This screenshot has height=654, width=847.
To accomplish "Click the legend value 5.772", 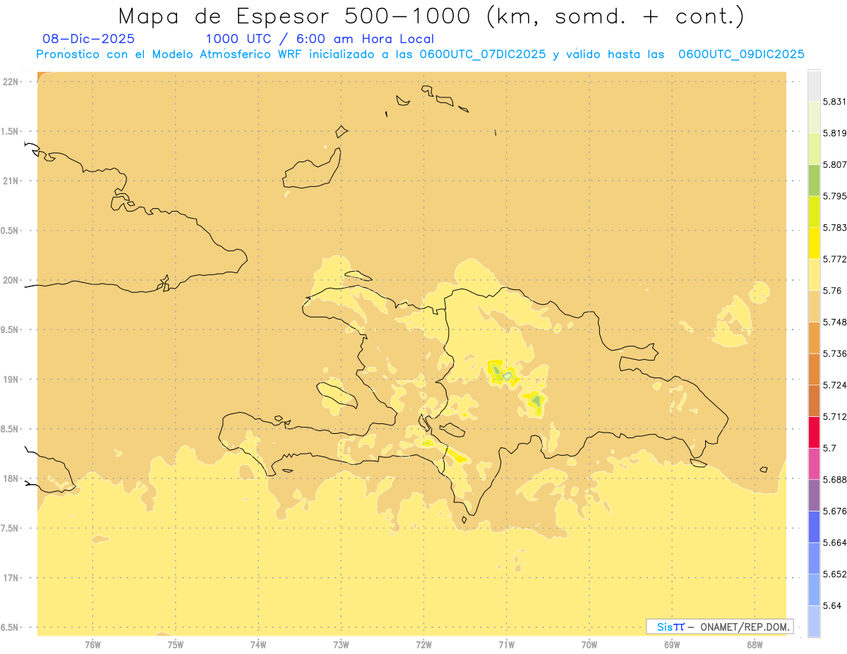I will (835, 259).
